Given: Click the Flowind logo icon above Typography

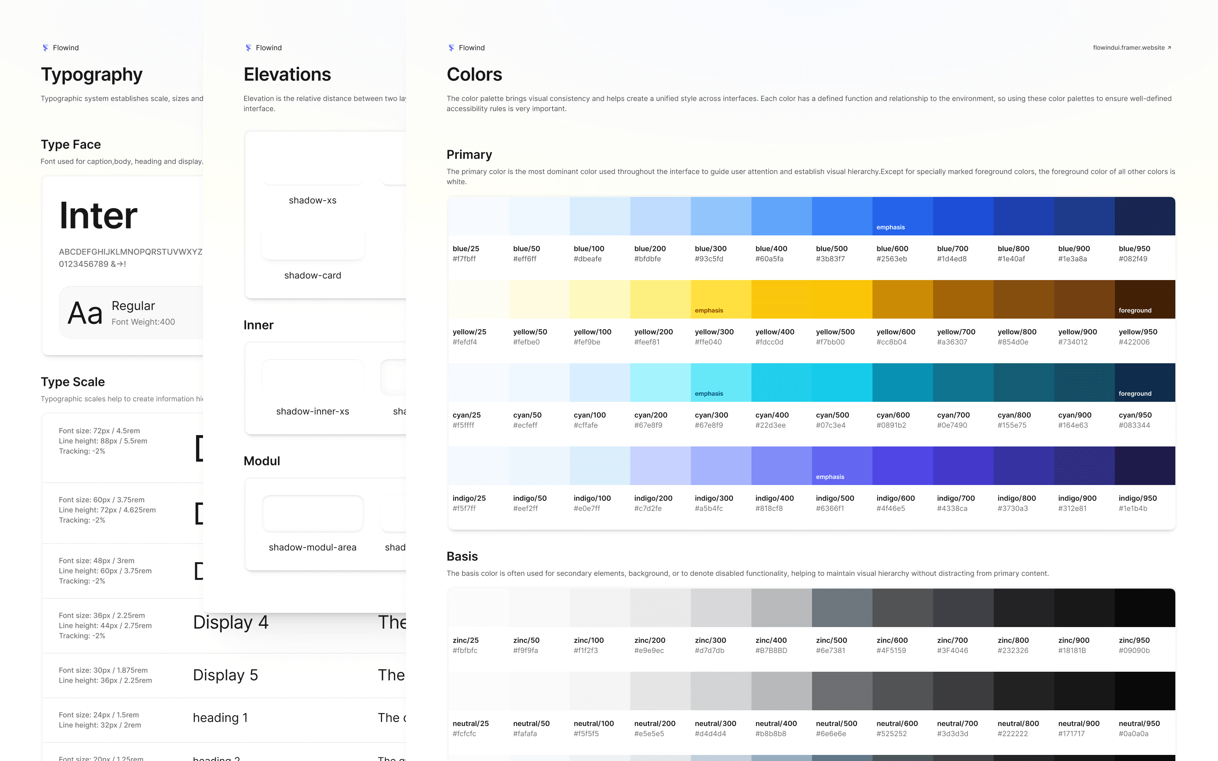Looking at the screenshot, I should pos(45,48).
